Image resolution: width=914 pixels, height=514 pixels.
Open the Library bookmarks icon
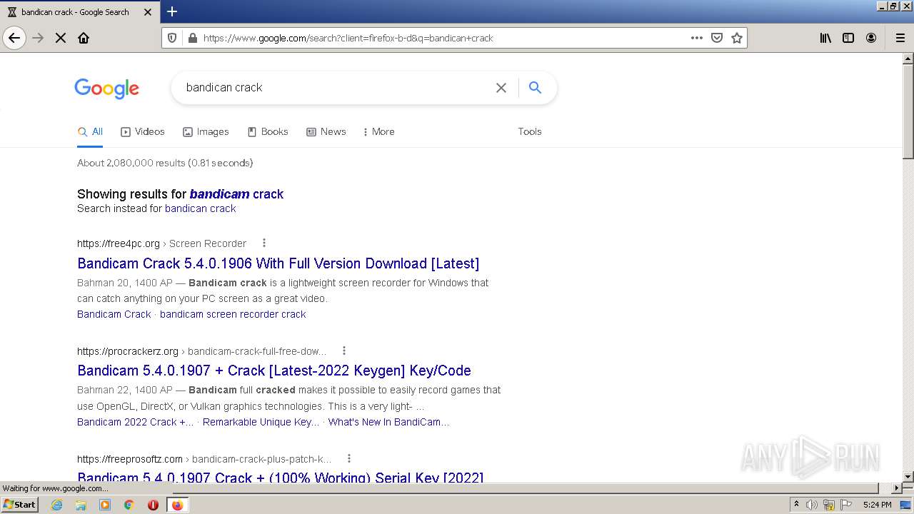point(825,38)
